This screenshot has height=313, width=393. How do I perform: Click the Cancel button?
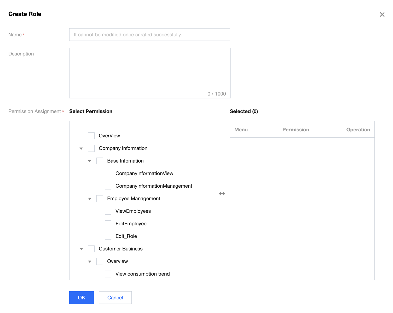(115, 298)
